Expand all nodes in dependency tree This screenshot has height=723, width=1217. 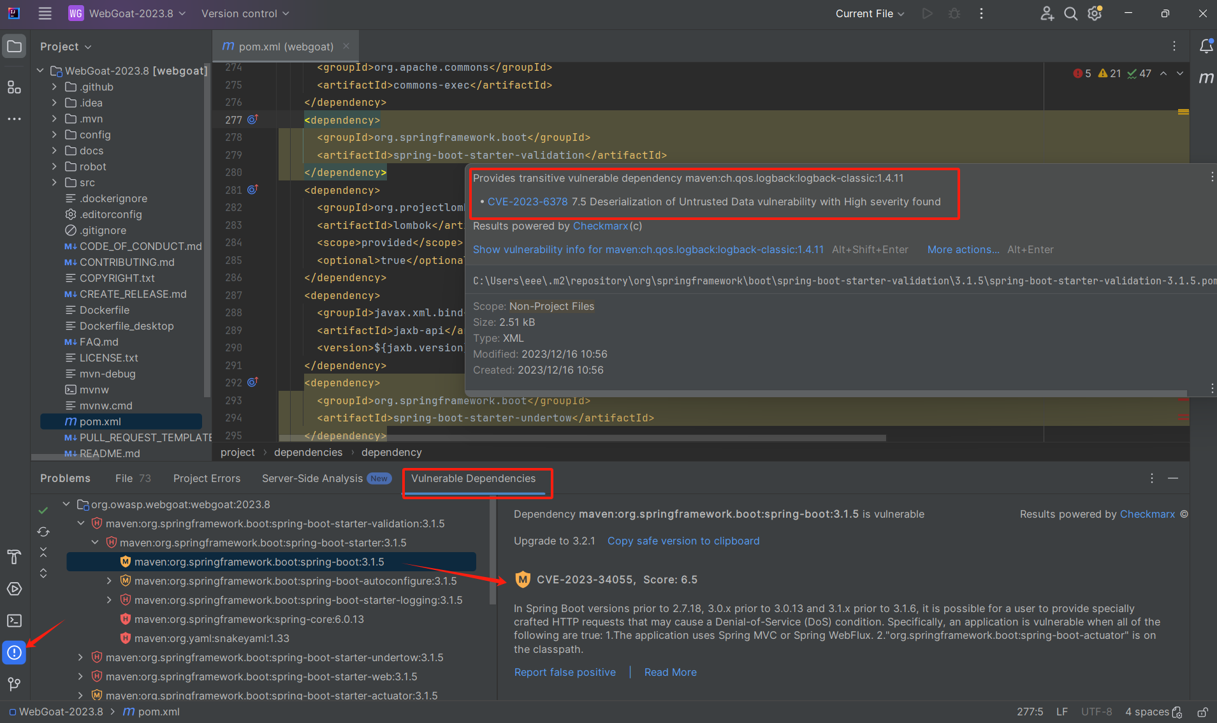[x=43, y=573]
